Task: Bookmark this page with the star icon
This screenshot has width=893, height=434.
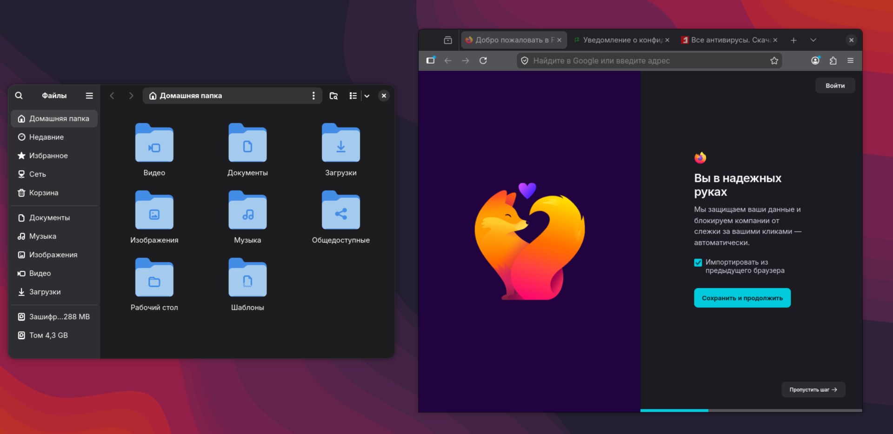Action: point(774,61)
